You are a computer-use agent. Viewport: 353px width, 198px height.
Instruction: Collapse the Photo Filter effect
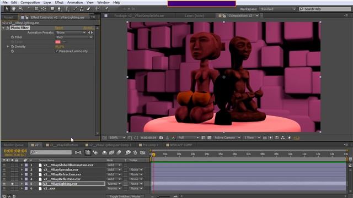(x=3, y=28)
